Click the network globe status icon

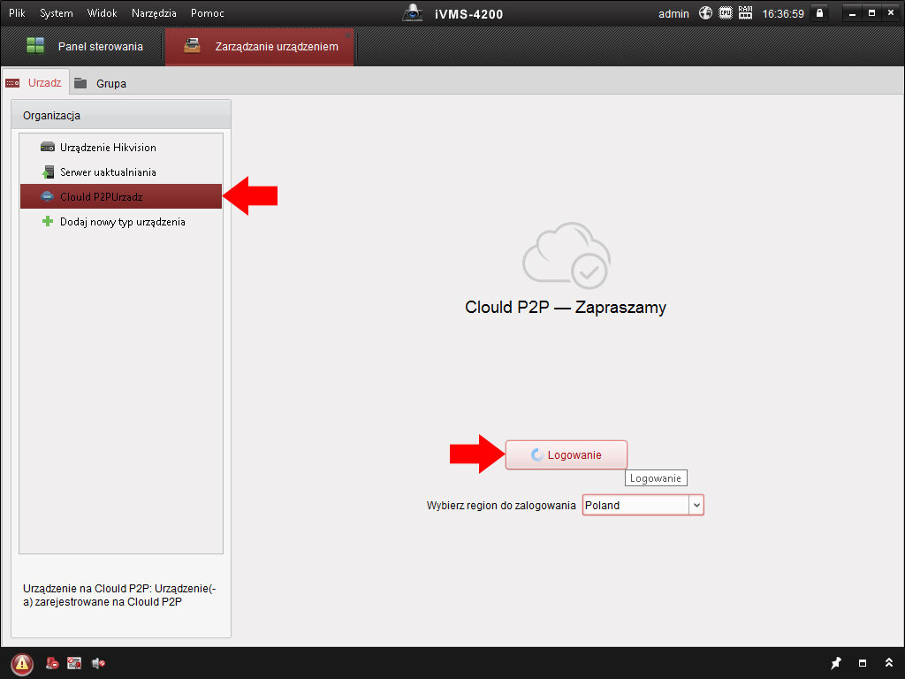pyautogui.click(x=705, y=13)
